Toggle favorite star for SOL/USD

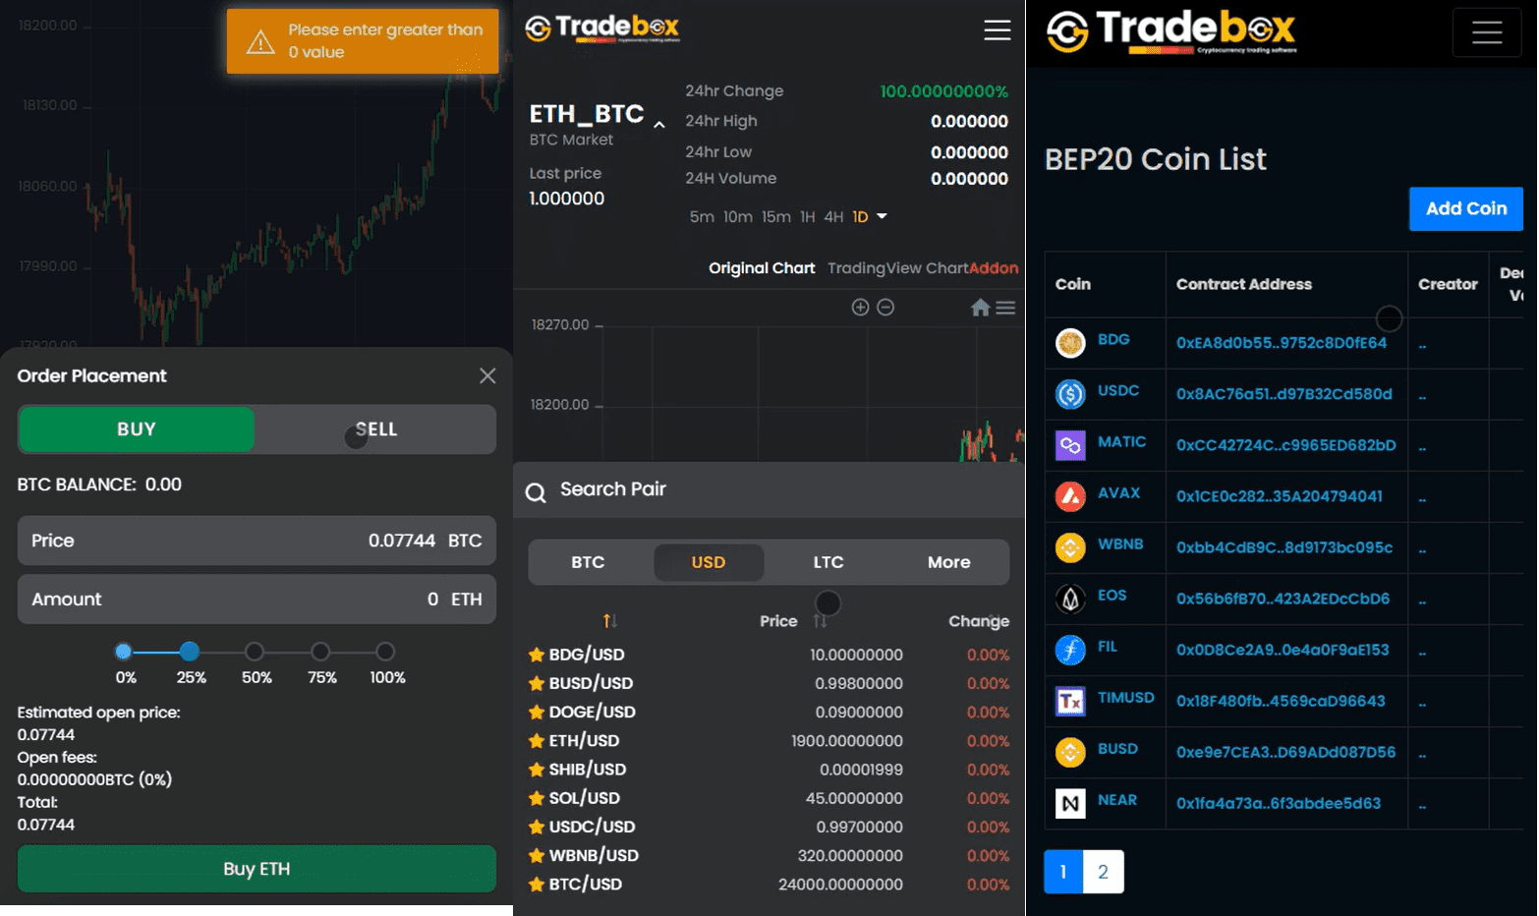537,798
